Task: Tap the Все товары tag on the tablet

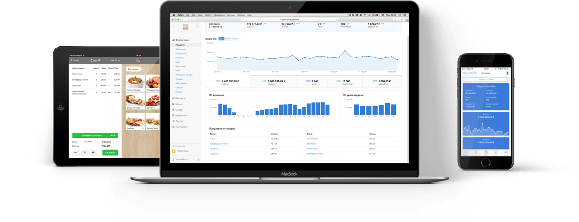Action: pyautogui.click(x=134, y=69)
